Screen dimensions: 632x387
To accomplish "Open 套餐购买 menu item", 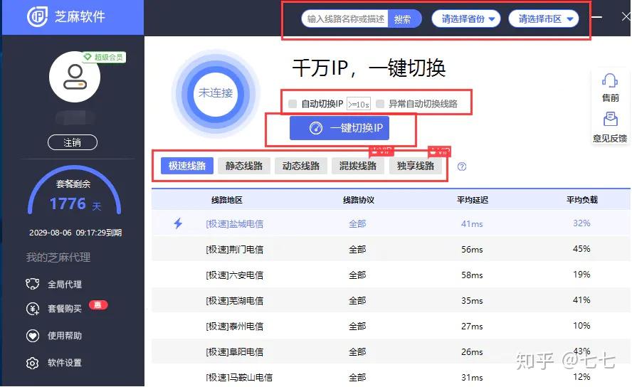I will point(66,309).
